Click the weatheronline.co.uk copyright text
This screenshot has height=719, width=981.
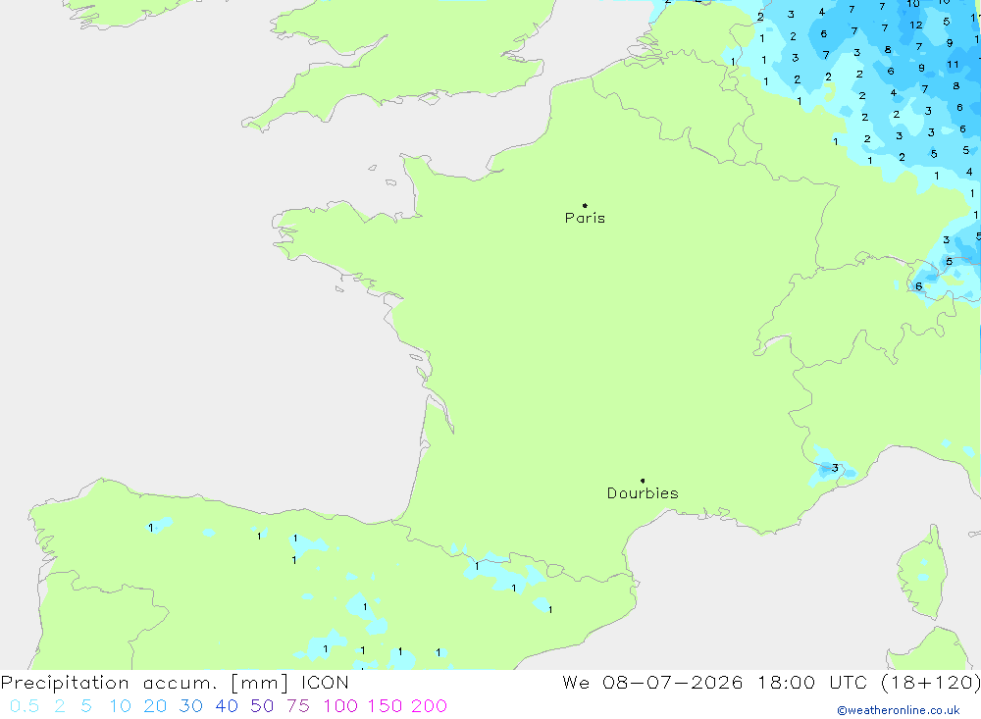899,710
